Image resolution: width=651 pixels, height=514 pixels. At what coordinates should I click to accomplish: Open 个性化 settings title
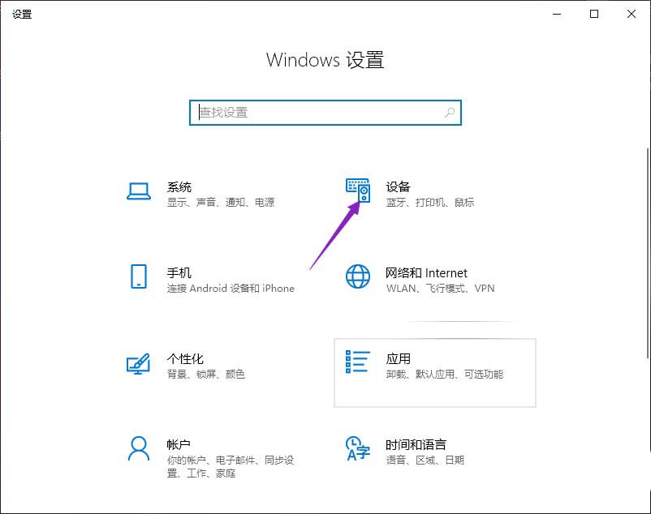[185, 359]
